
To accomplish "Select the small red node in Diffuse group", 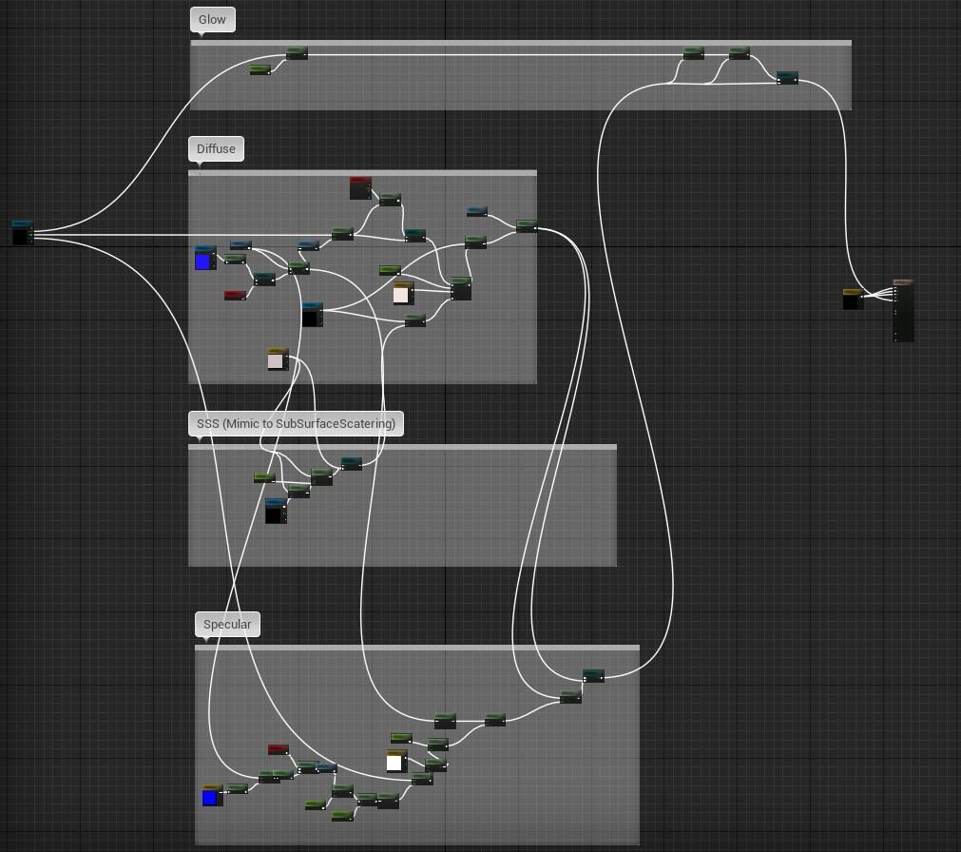I will (x=234, y=296).
